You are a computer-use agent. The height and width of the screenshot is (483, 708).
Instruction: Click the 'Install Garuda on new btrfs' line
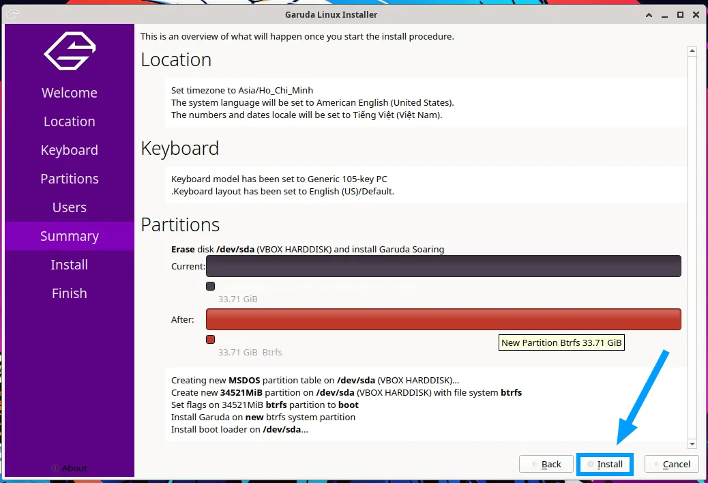pyautogui.click(x=263, y=417)
